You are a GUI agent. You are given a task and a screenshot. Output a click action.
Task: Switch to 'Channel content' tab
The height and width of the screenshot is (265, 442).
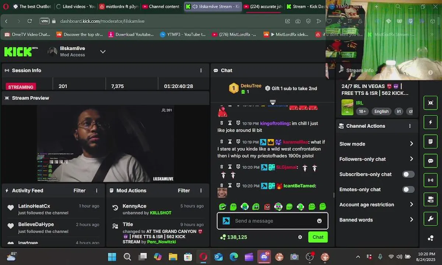161,6
